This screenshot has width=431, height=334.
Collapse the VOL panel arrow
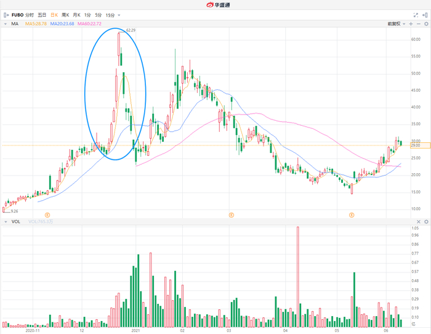pos(6,222)
